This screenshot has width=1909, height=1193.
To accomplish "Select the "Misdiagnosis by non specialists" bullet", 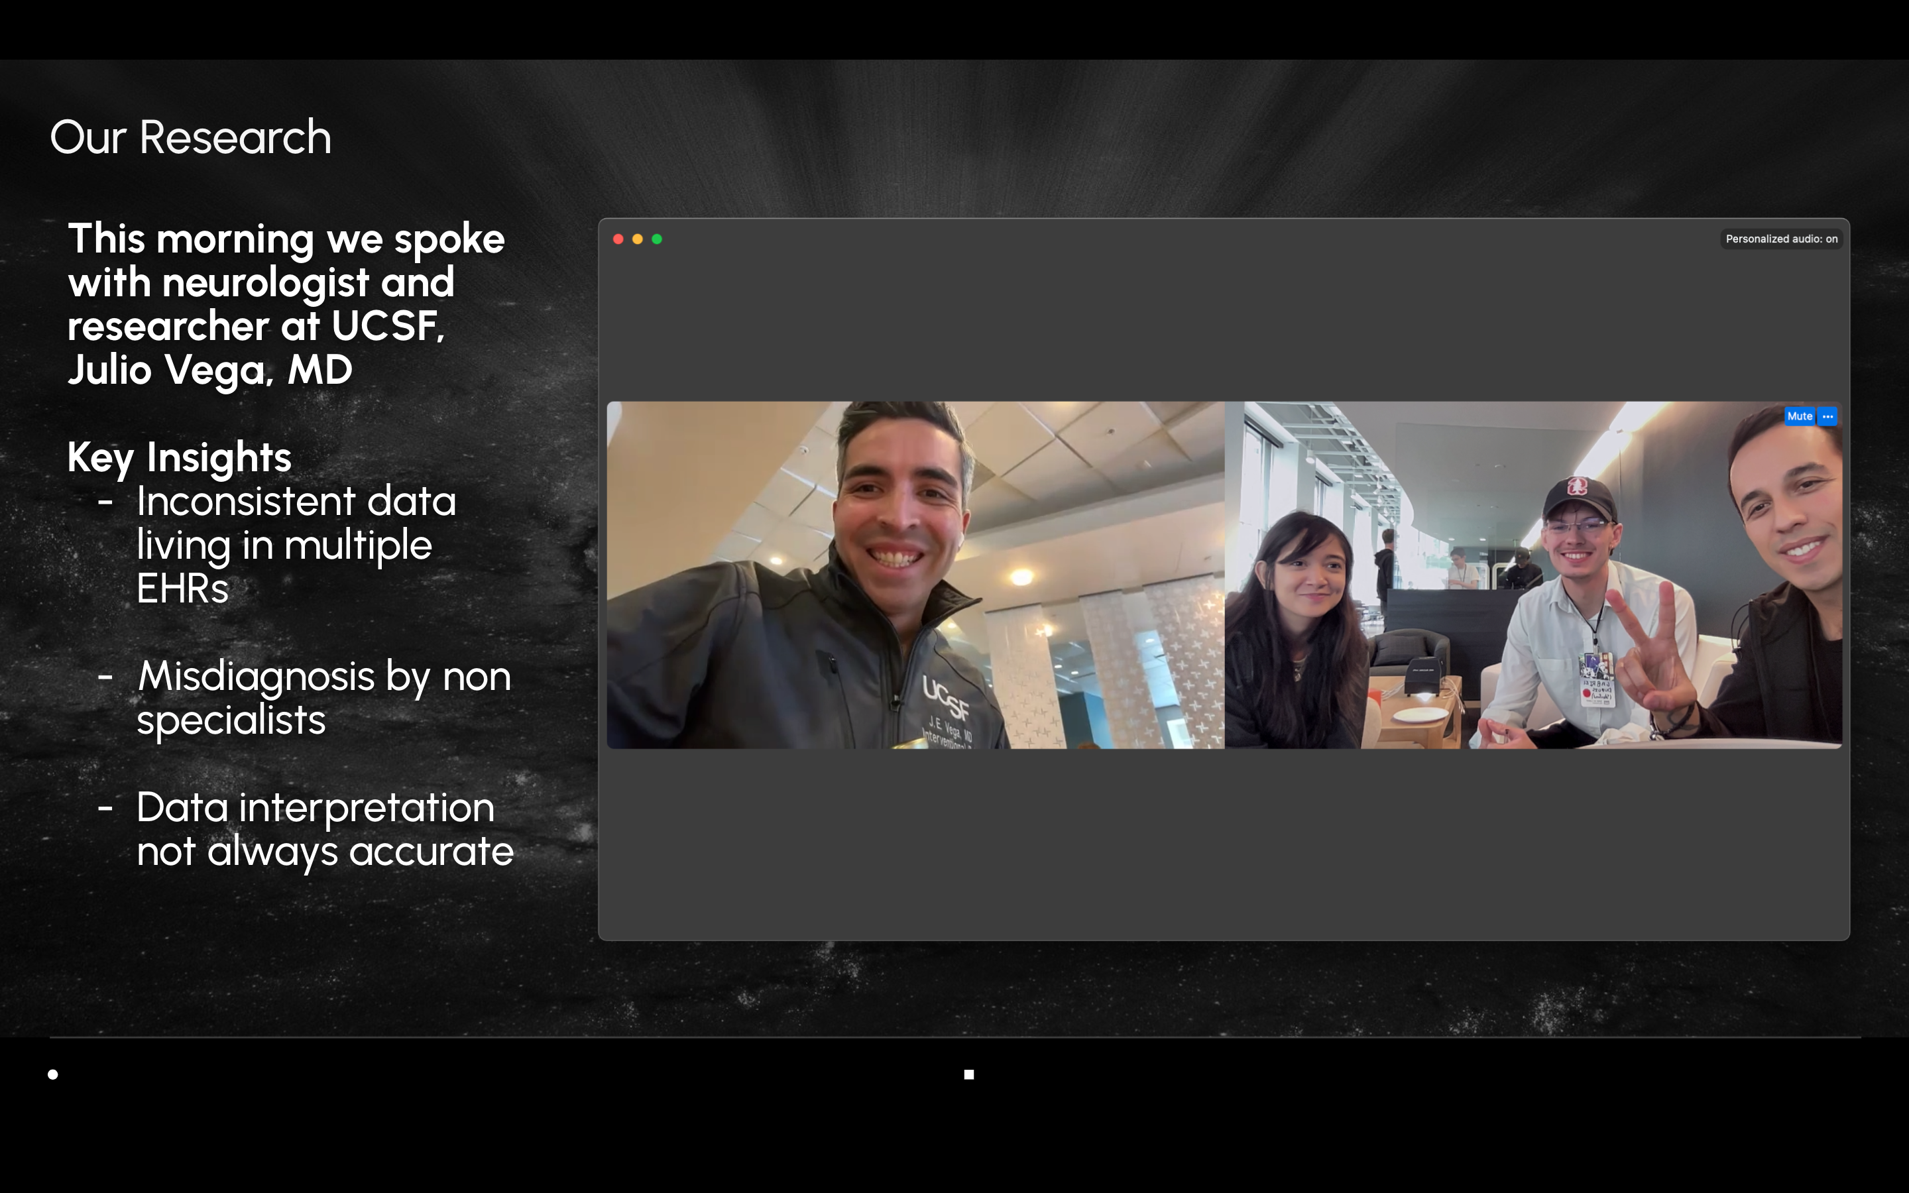I will 323,697.
